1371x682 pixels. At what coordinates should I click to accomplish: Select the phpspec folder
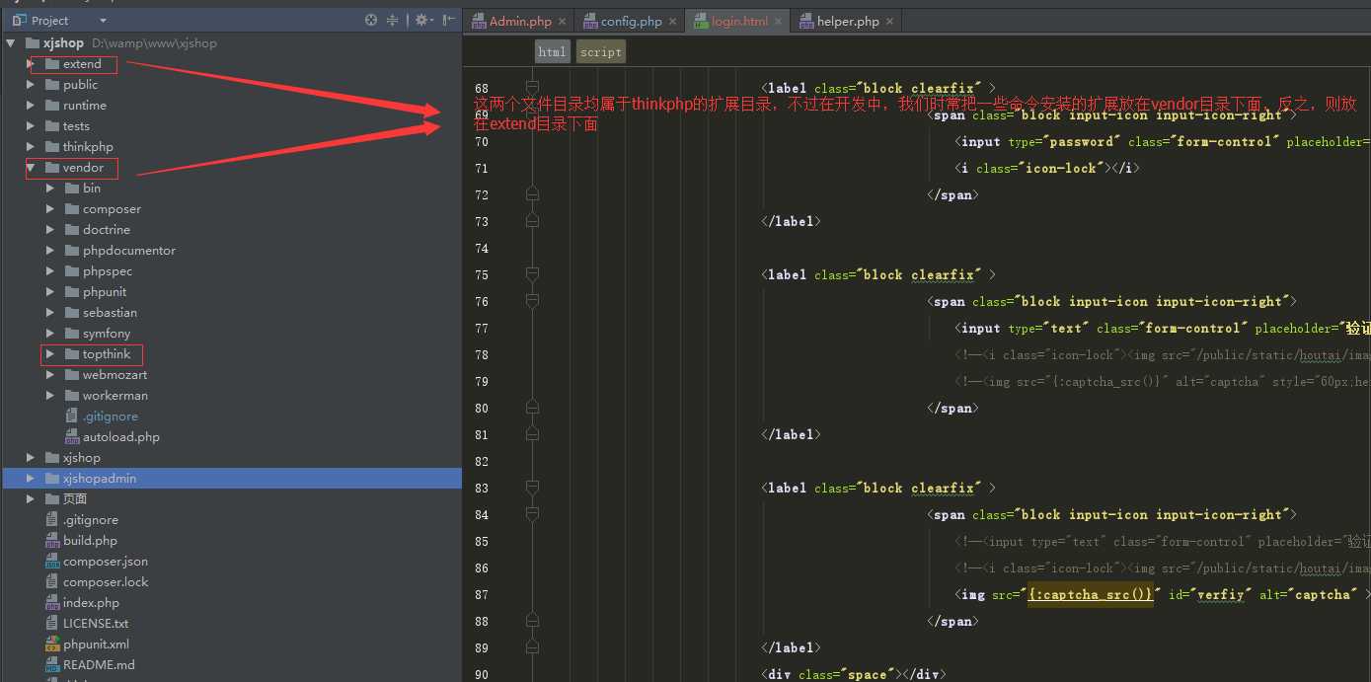[x=108, y=271]
